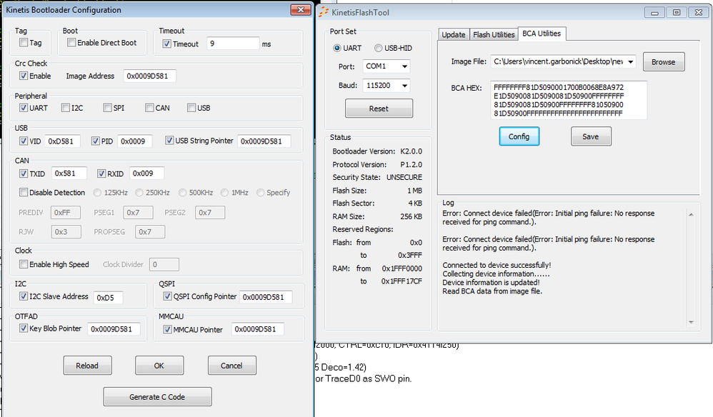Toggle the Key Blob Pointer checkbox

[x=24, y=328]
